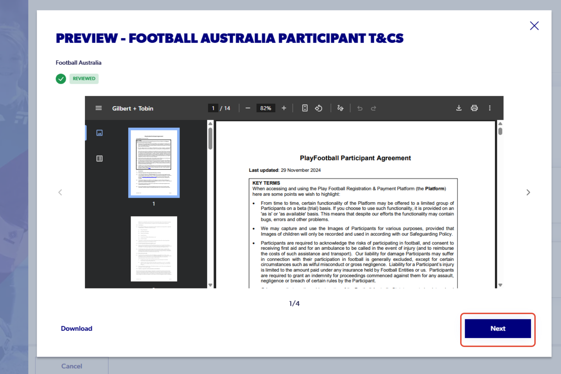Select page 1 thumbnail

154,163
